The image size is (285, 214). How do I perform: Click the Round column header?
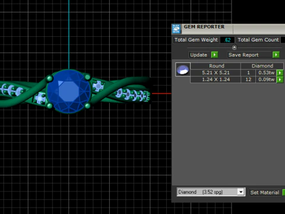[216, 66]
